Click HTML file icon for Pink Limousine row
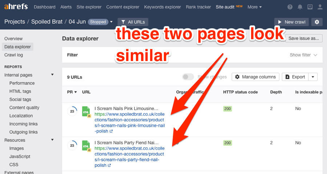The width and height of the screenshot is (327, 174). [x=86, y=112]
